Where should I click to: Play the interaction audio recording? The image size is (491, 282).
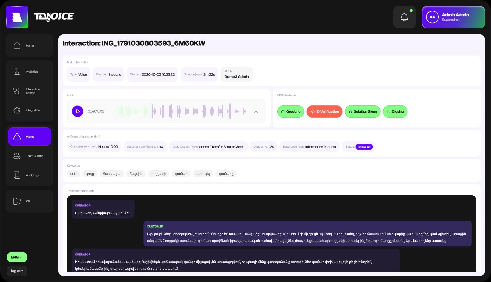pos(78,111)
